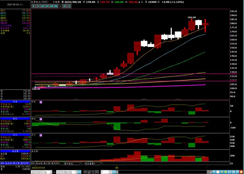244x174 pixels.
Task: Click the fit-to-screen icon in bottom toolbar
Action: click(233, 172)
